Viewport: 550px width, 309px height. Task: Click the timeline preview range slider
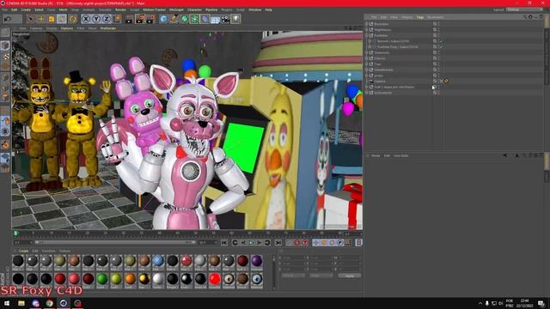coord(114,242)
